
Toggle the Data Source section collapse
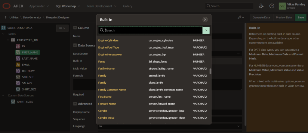(x=75, y=46)
